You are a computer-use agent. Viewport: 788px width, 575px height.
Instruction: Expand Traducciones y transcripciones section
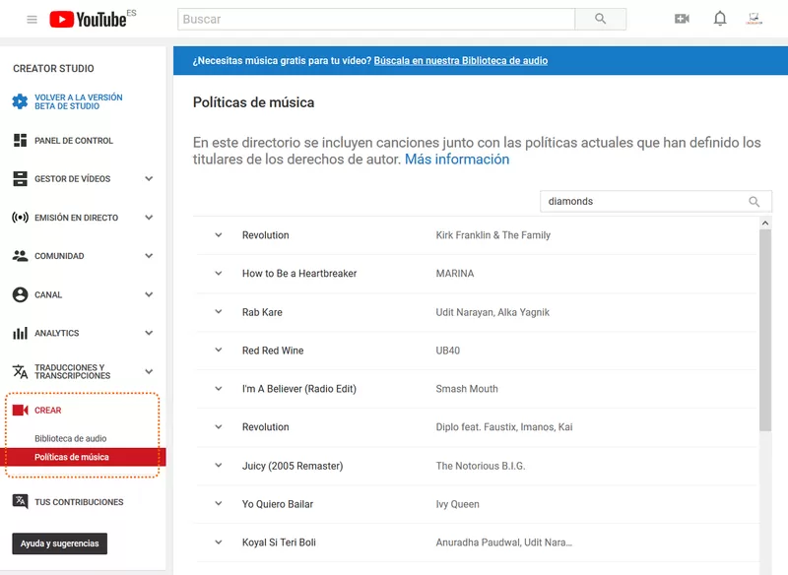click(x=149, y=371)
